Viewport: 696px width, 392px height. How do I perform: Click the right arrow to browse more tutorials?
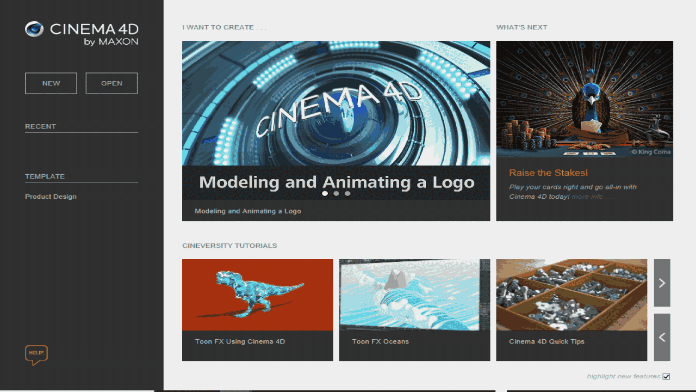pos(662,283)
